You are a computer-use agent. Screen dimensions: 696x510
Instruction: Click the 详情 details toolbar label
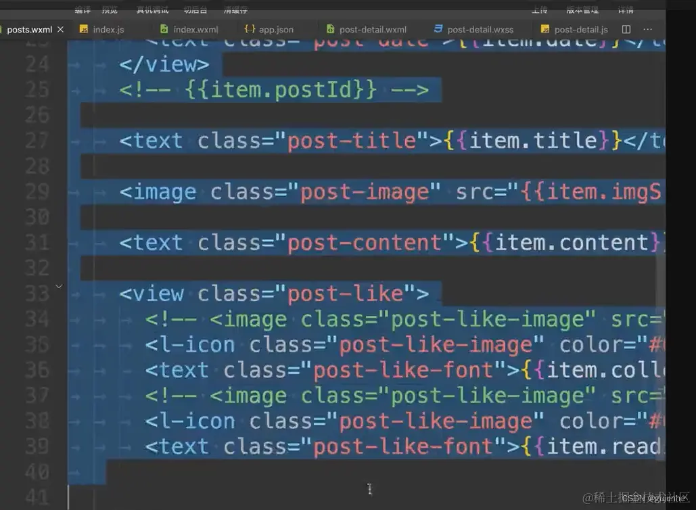click(x=626, y=9)
